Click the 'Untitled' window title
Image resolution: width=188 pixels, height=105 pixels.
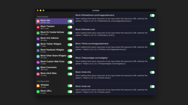click(96, 10)
